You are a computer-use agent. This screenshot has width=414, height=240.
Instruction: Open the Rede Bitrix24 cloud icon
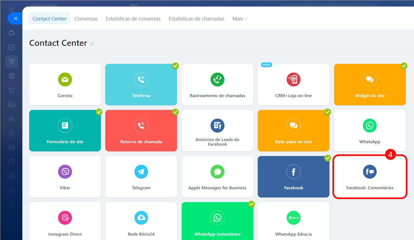click(x=141, y=218)
